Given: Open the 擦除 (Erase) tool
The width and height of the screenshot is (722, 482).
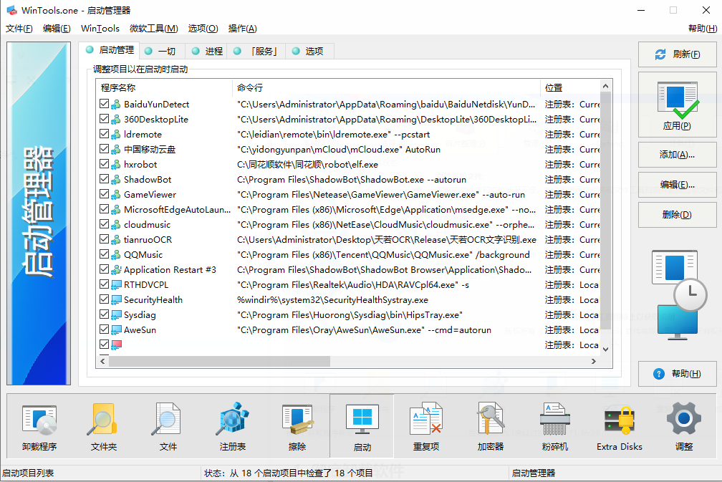Looking at the screenshot, I should click(x=297, y=425).
